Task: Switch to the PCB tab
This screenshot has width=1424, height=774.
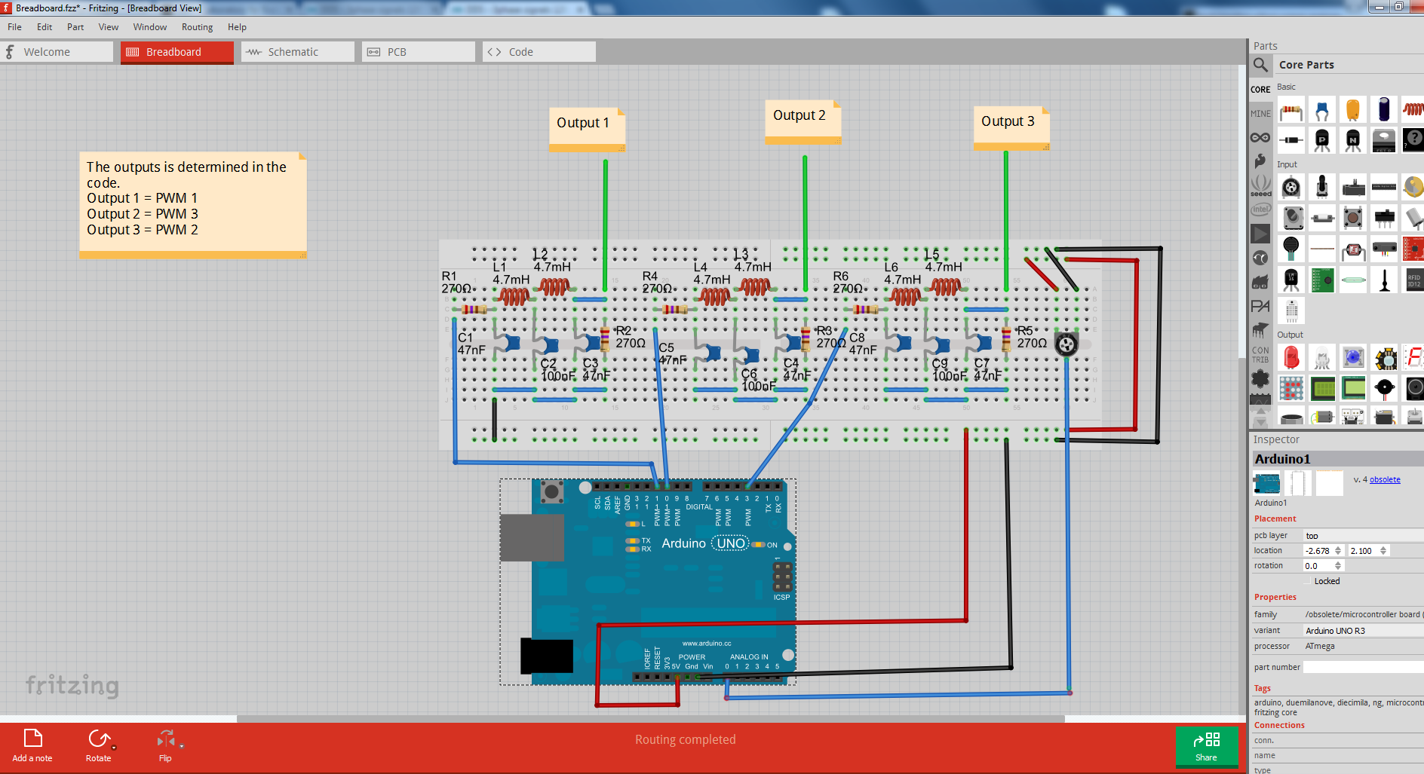Action: 419,52
